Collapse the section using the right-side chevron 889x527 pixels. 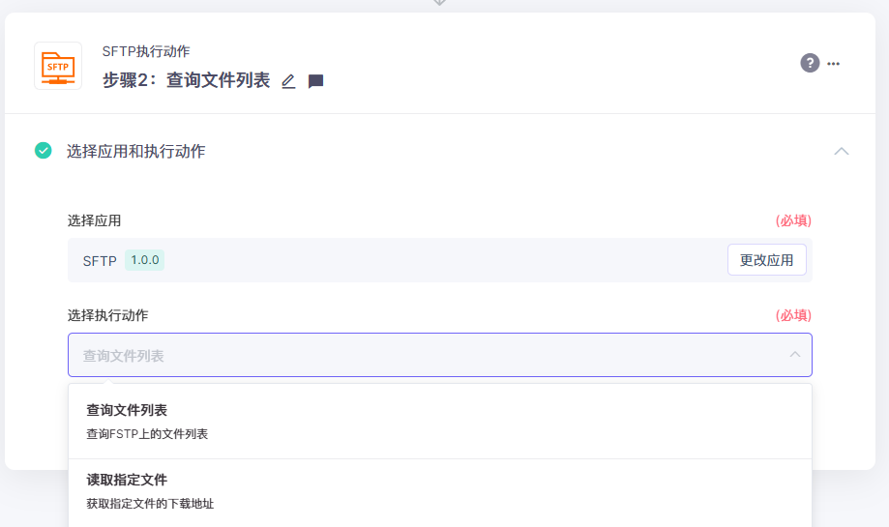click(841, 151)
